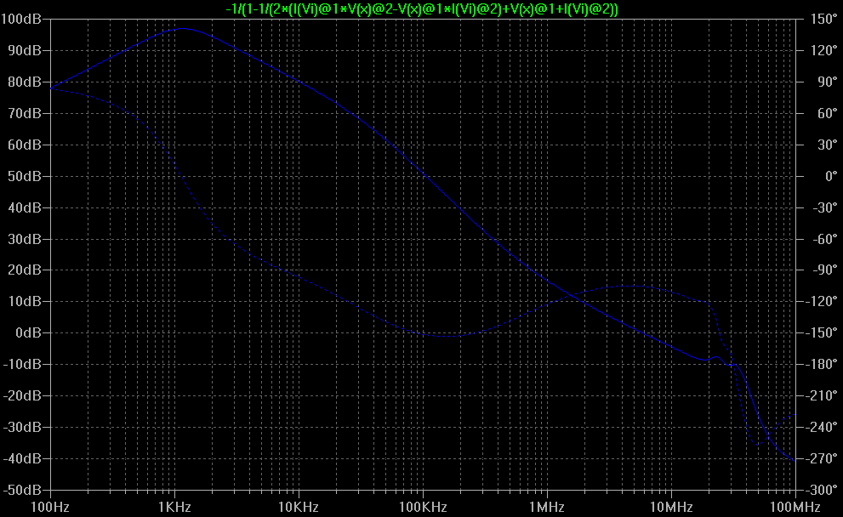This screenshot has height=517, width=843.
Task: Click the 150° phase axis label
Action: (x=823, y=20)
